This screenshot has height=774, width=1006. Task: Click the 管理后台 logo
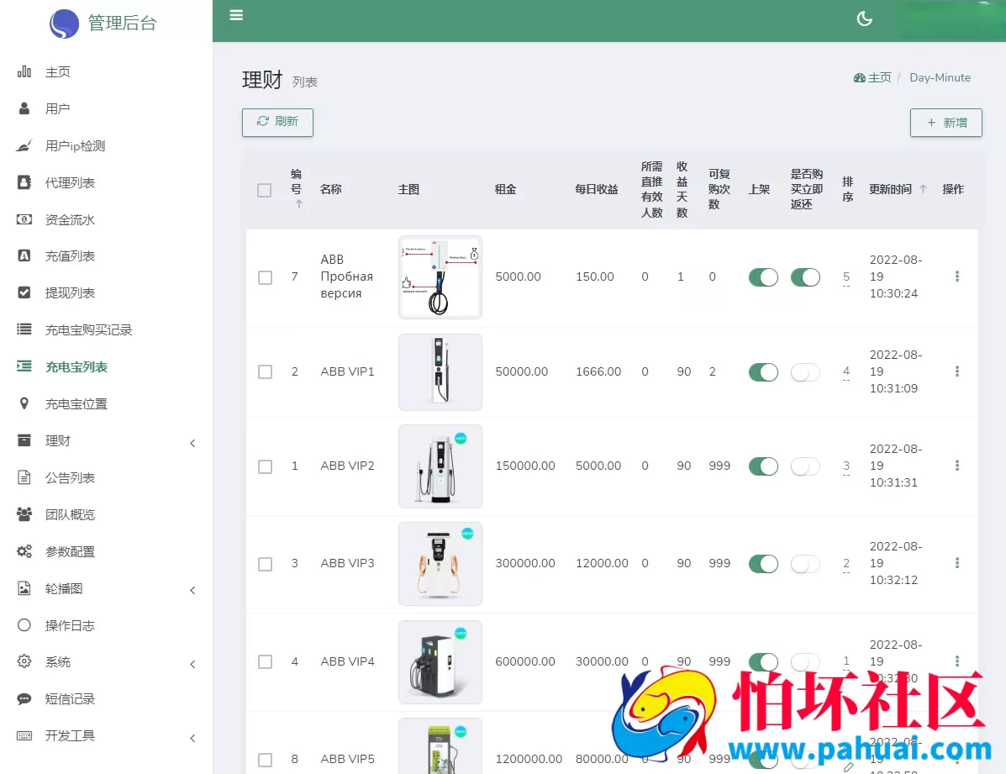[x=103, y=23]
